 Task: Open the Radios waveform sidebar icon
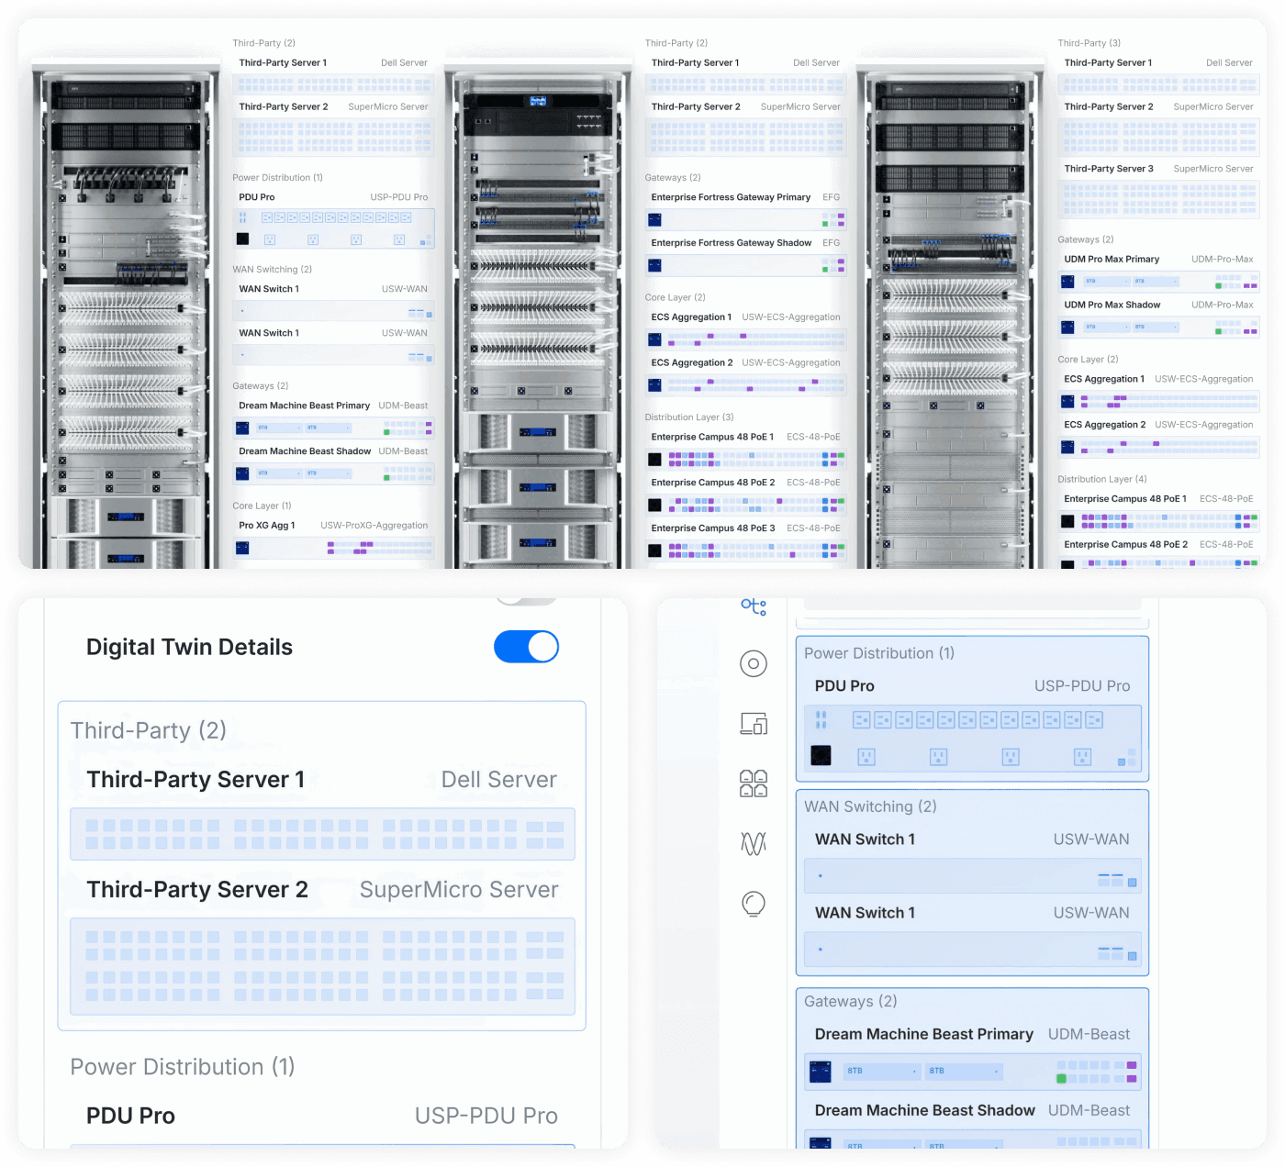click(754, 843)
